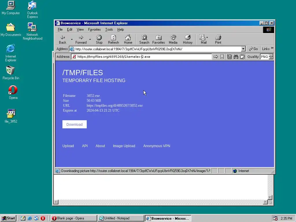The height and width of the screenshot is (222, 296).
Task: Click the Upload link
Action: point(68,146)
